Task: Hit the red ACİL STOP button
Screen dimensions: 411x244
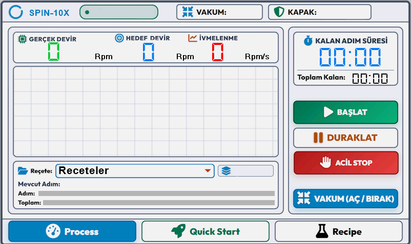Action: (346, 163)
